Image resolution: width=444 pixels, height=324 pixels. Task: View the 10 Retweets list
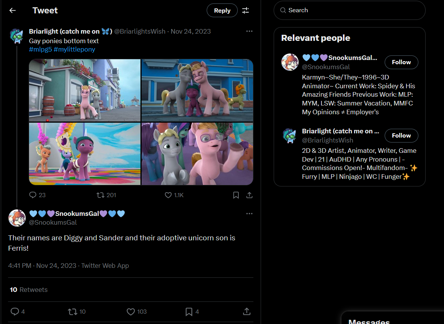click(29, 290)
